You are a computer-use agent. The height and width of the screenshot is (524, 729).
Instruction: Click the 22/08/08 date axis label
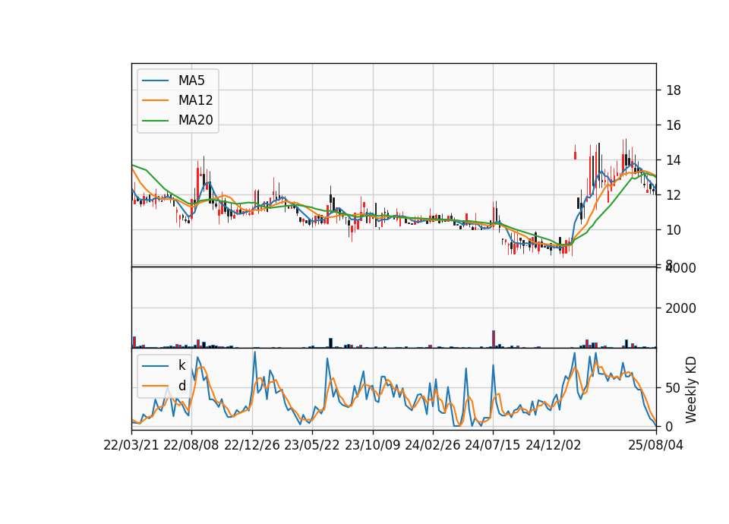coord(191,445)
